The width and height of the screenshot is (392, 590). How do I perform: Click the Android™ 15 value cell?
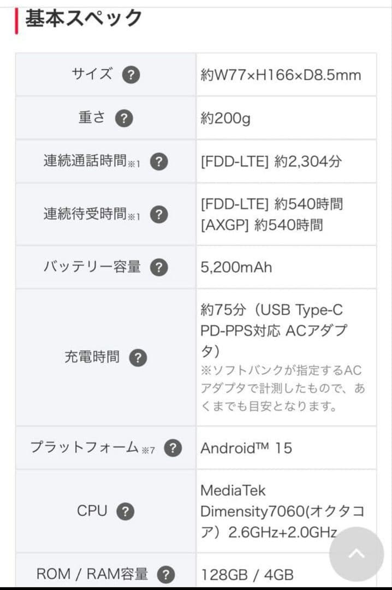(246, 448)
